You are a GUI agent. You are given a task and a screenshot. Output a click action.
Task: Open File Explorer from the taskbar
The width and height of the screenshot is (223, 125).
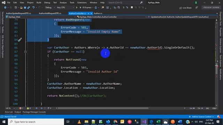point(86,122)
